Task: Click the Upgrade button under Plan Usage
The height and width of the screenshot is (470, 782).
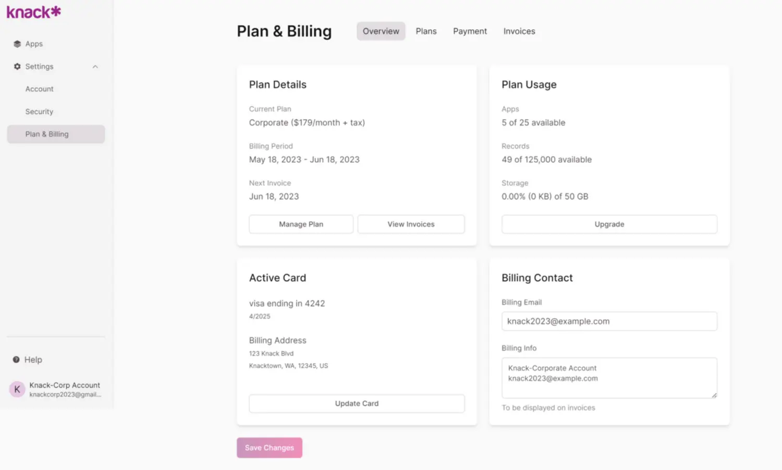Action: point(608,224)
